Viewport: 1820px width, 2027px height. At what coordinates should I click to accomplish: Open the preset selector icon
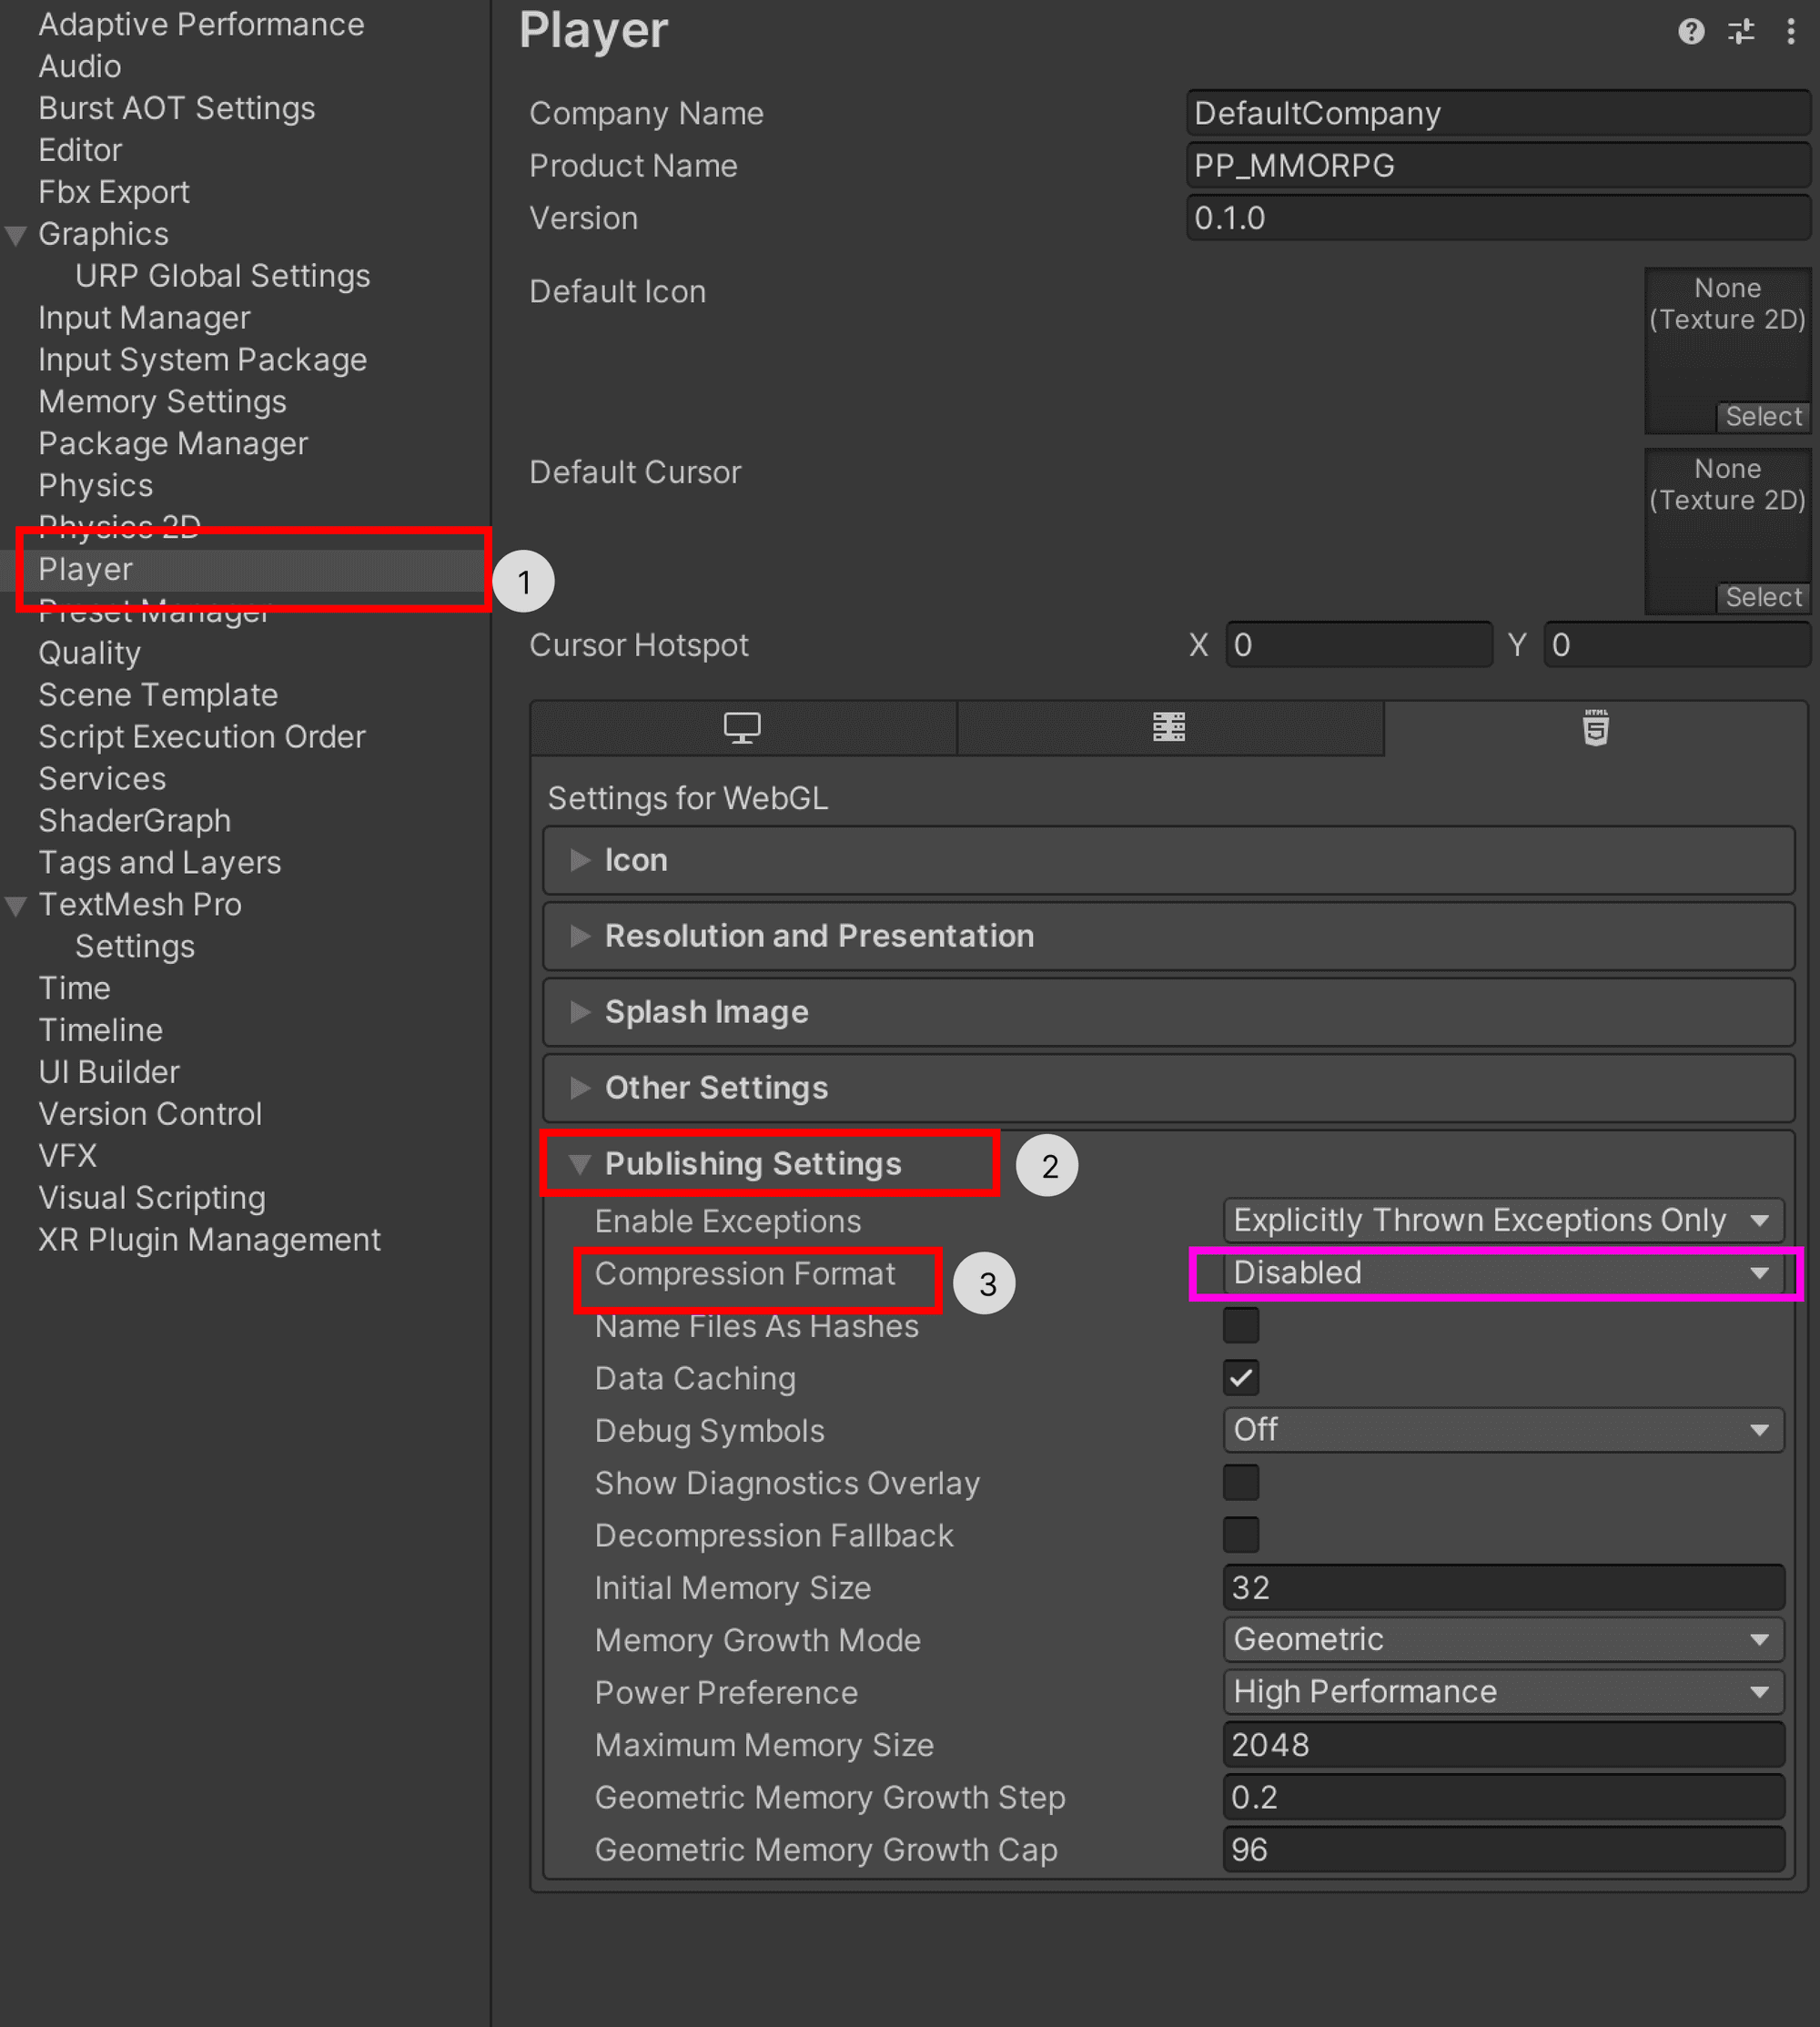pyautogui.click(x=1741, y=32)
